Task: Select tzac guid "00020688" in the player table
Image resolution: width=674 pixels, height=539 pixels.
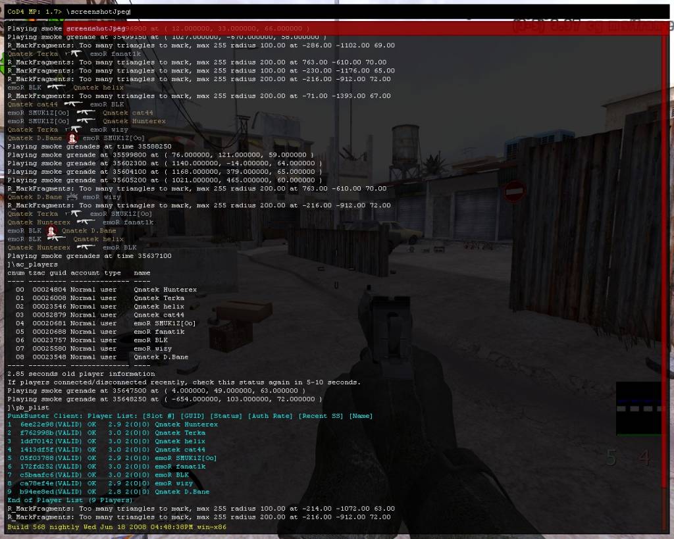Action: [x=49, y=332]
